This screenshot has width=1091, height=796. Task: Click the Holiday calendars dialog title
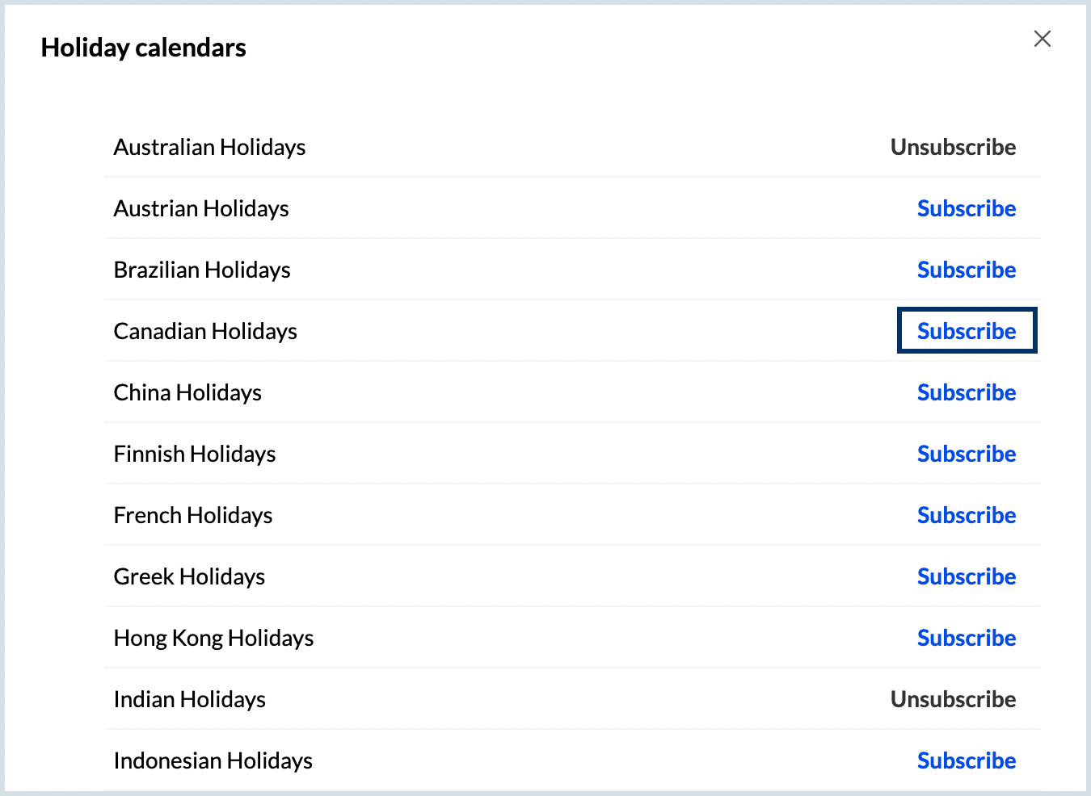(x=144, y=48)
